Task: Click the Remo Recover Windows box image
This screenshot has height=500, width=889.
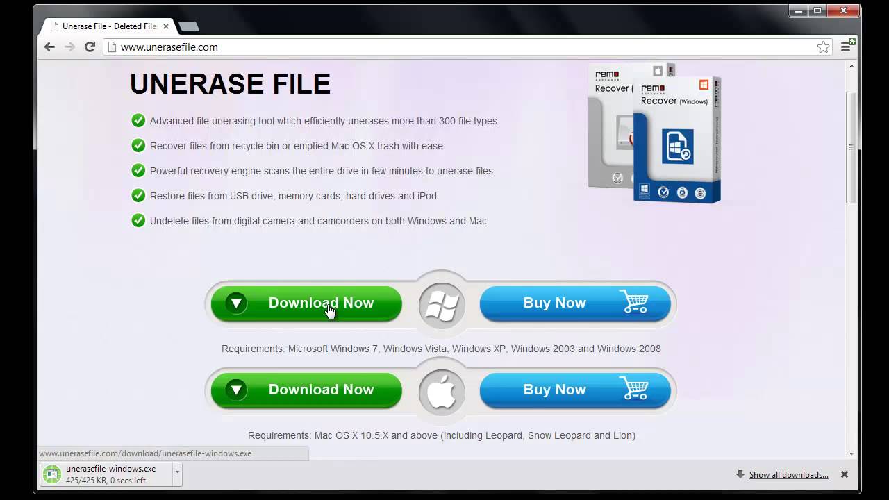Action: pos(677,139)
